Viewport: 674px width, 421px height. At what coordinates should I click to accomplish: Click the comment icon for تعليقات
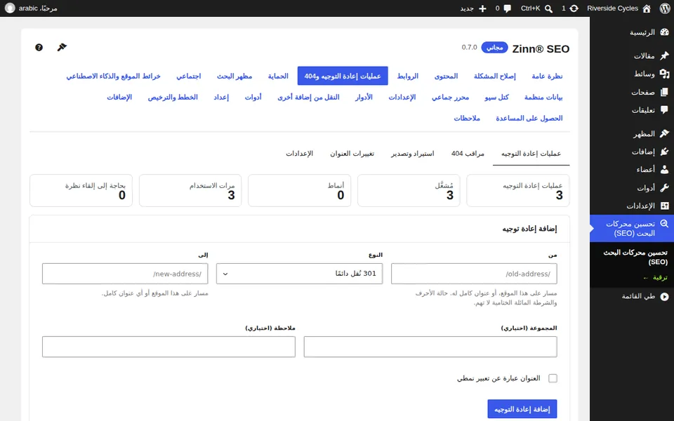[665, 110]
